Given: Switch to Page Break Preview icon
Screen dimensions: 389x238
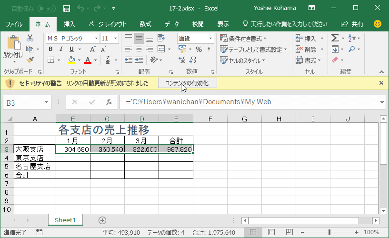Looking at the screenshot, I should 289,232.
